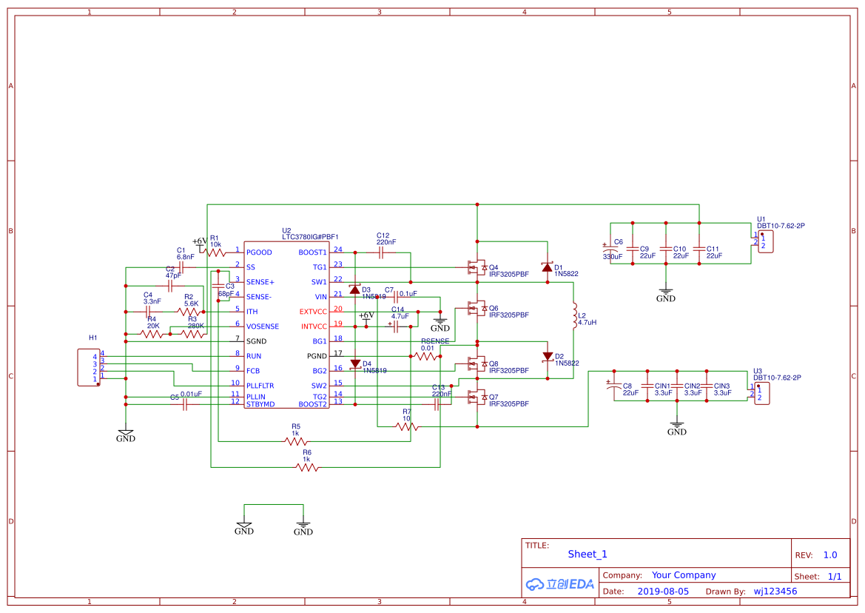Select the RSENSE 0.01 resistor symbol

pyautogui.click(x=425, y=356)
